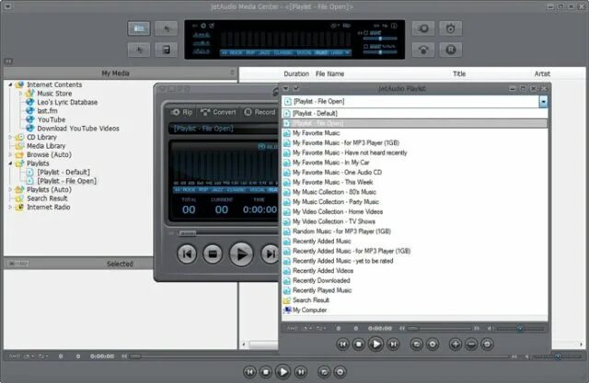The image size is (589, 383).
Task: Select Search Result in the My Media tree
Action: point(47,198)
